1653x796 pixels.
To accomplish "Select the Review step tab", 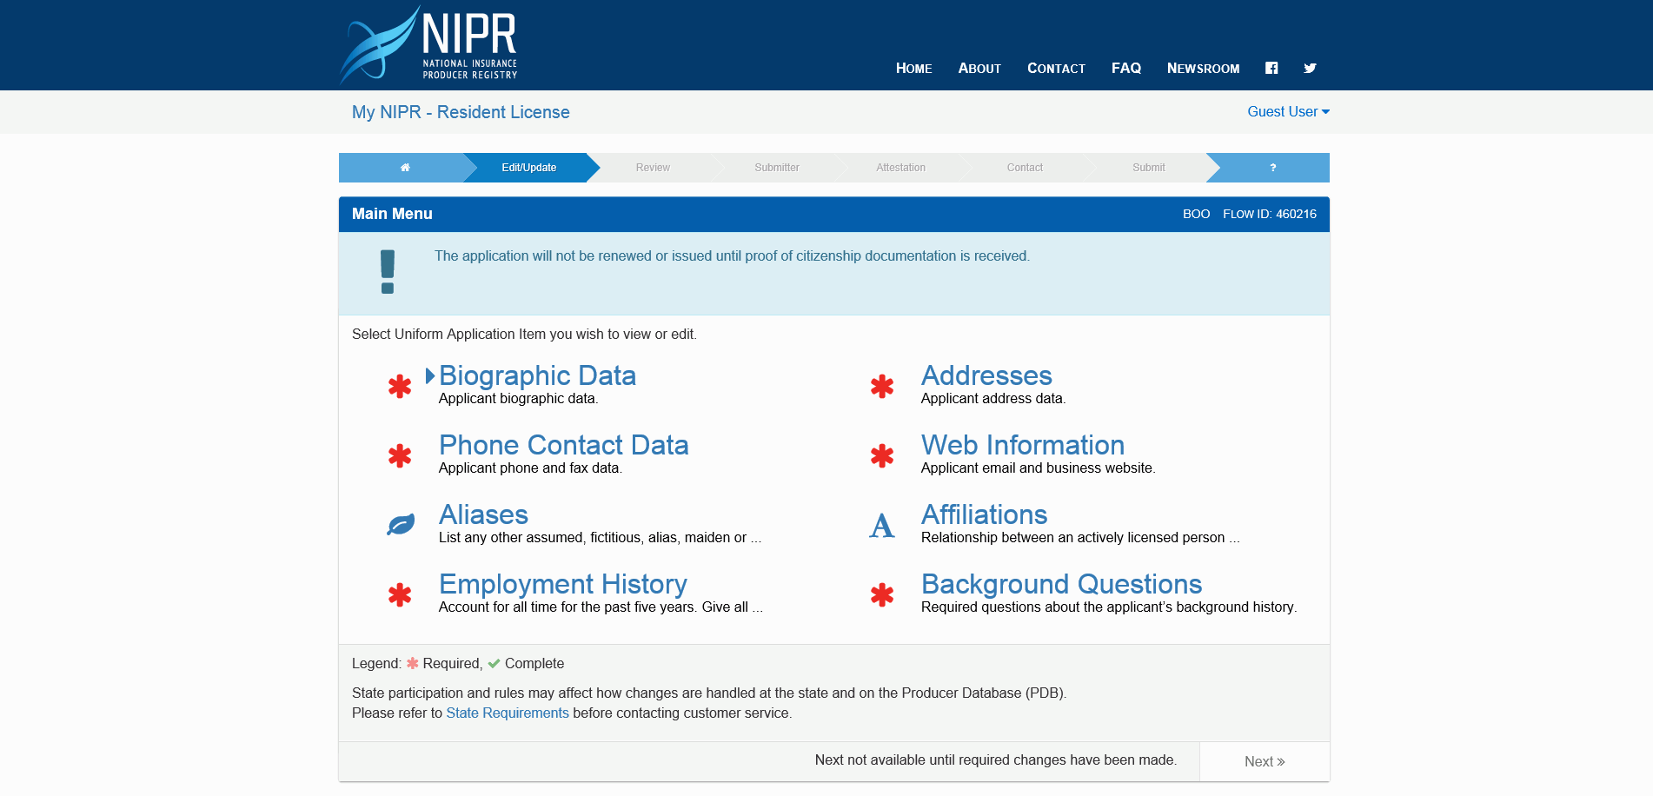I will coord(653,168).
